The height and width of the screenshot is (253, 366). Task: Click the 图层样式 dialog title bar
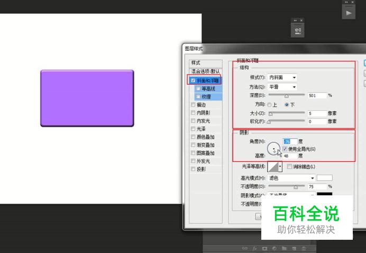[274, 49]
